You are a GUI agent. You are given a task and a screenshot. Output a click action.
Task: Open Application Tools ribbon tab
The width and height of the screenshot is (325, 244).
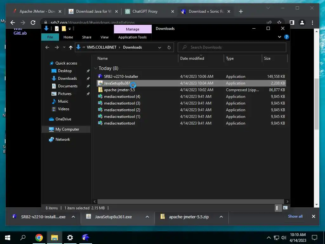point(132,37)
